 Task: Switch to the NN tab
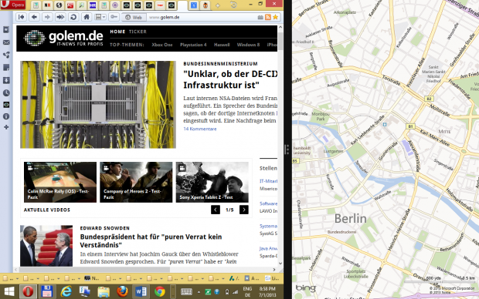[x=47, y=5]
